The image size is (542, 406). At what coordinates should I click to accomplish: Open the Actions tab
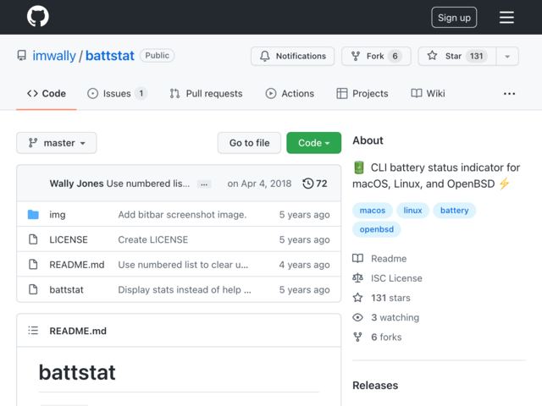tap(290, 94)
